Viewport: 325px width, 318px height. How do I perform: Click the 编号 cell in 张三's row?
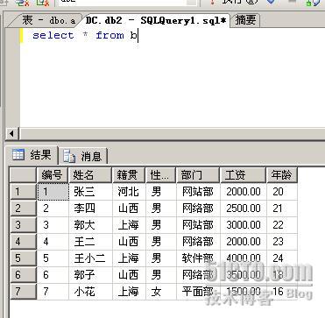[x=53, y=192]
